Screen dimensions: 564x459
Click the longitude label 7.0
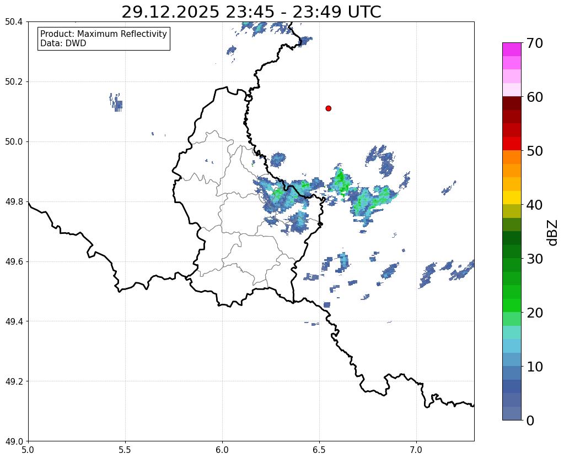[416, 450]
